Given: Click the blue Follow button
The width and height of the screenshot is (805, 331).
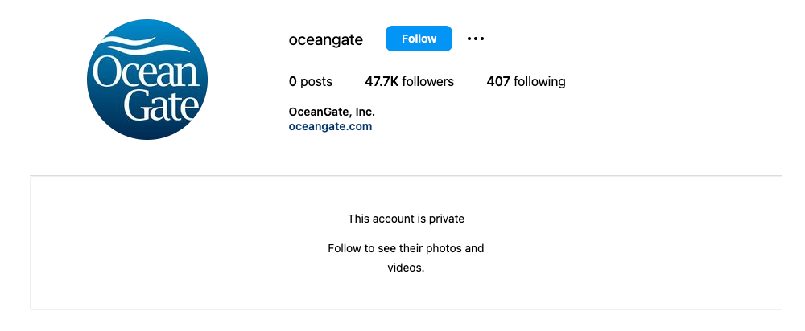Looking at the screenshot, I should point(419,39).
